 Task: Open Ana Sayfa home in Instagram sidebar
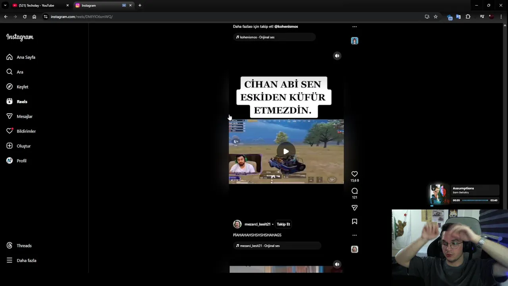click(21, 57)
